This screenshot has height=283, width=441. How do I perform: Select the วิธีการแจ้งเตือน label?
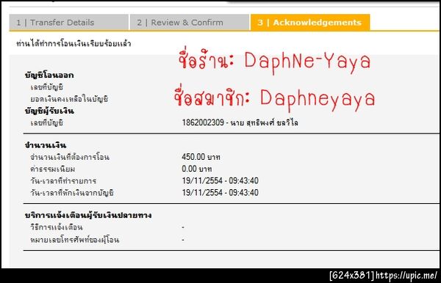57,227
